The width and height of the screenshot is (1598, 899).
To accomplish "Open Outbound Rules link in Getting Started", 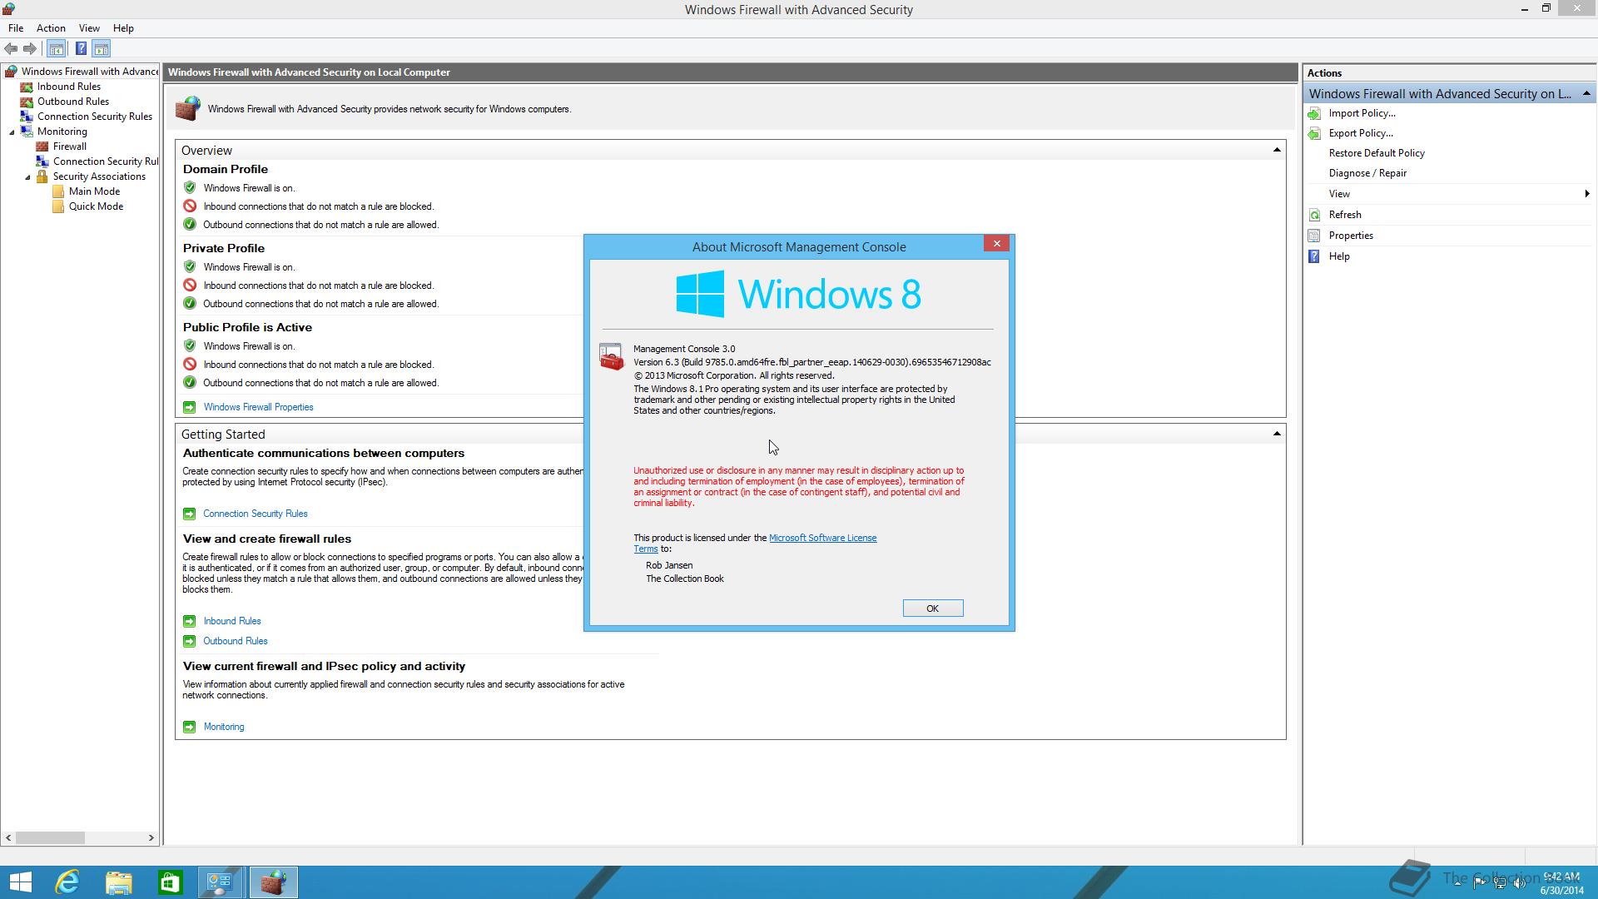I will click(x=236, y=641).
